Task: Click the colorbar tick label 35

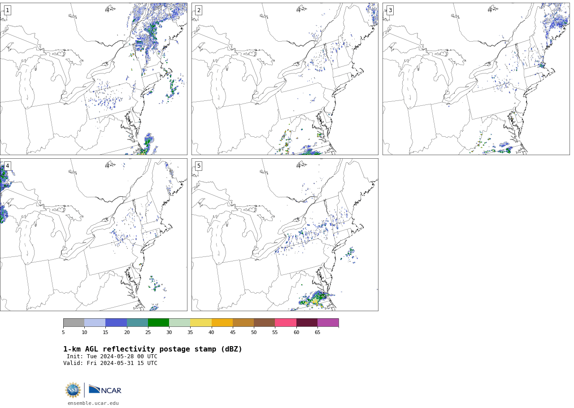Action: (x=190, y=332)
